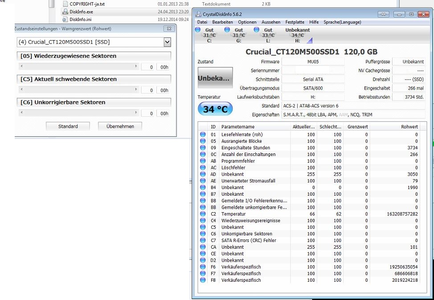The image size is (434, 300).
Task: Open the Aussehen menu
Action: click(x=271, y=22)
